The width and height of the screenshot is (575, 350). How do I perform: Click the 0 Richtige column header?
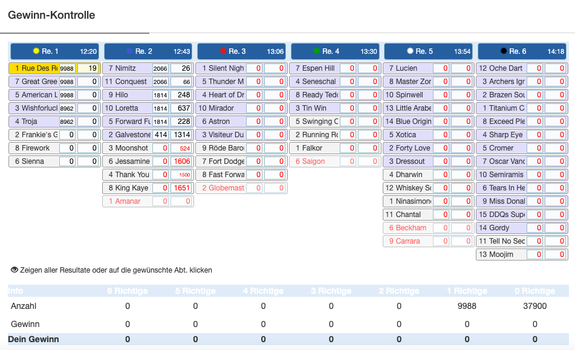point(534,291)
